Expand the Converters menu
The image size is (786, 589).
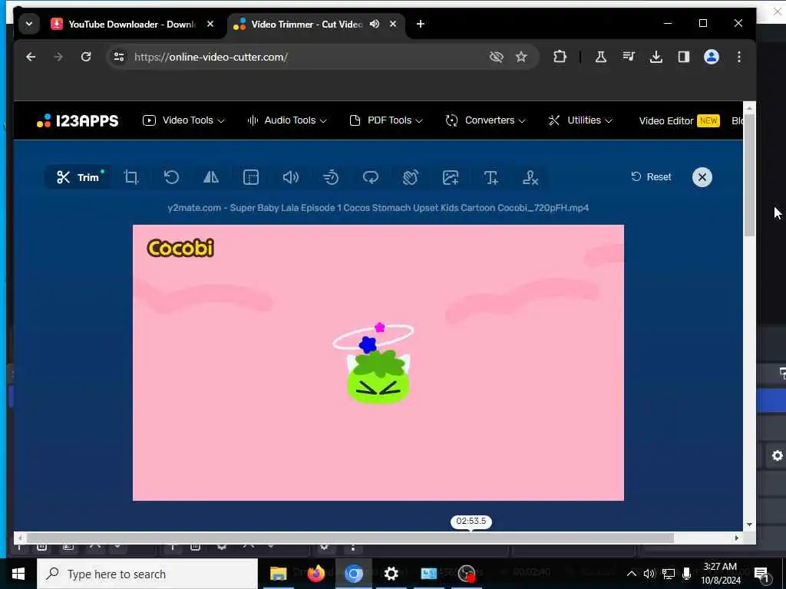(485, 120)
